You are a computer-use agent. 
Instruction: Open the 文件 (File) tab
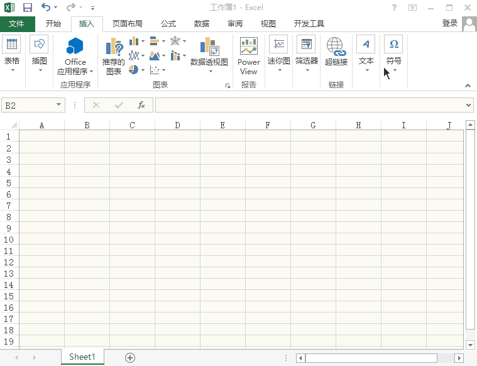pyautogui.click(x=16, y=24)
